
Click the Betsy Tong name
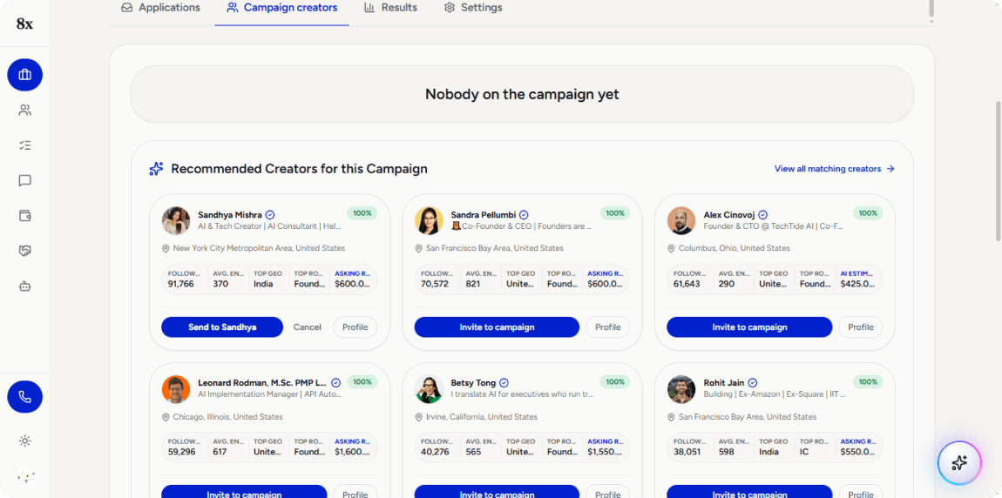coord(473,383)
